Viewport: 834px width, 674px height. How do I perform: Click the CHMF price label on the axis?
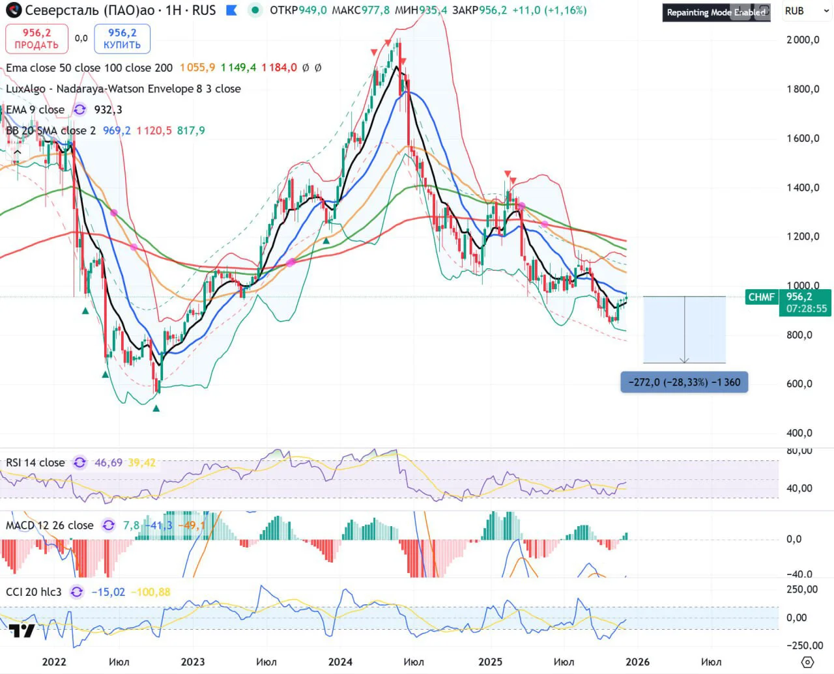tap(762, 297)
